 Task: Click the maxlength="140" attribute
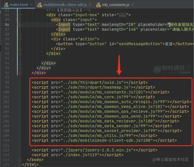[120, 30]
